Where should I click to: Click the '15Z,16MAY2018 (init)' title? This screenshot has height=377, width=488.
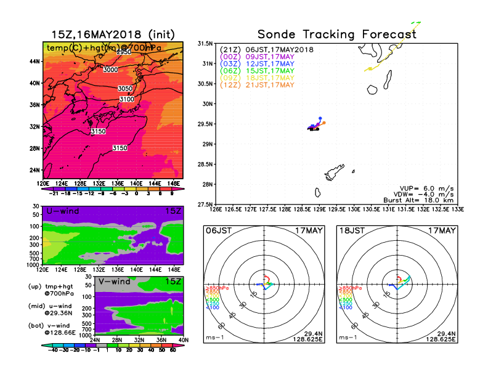click(113, 34)
